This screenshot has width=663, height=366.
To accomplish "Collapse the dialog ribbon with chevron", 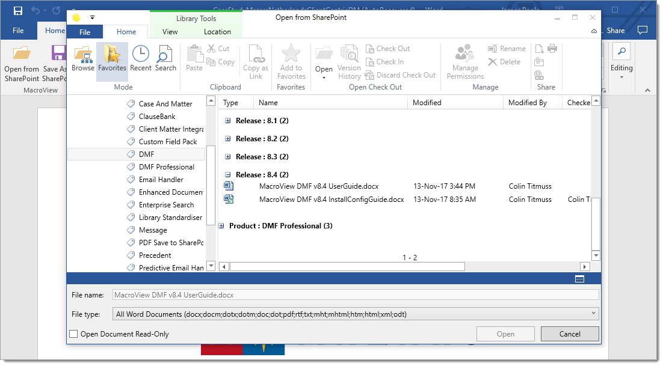I will click(x=594, y=31).
